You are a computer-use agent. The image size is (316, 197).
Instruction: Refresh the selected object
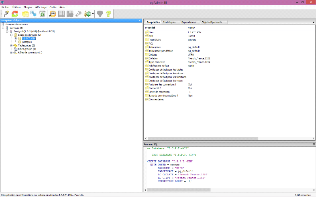point(15,14)
